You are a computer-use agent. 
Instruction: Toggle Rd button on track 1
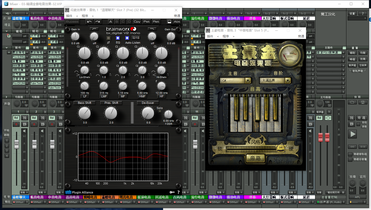(x=16, y=118)
